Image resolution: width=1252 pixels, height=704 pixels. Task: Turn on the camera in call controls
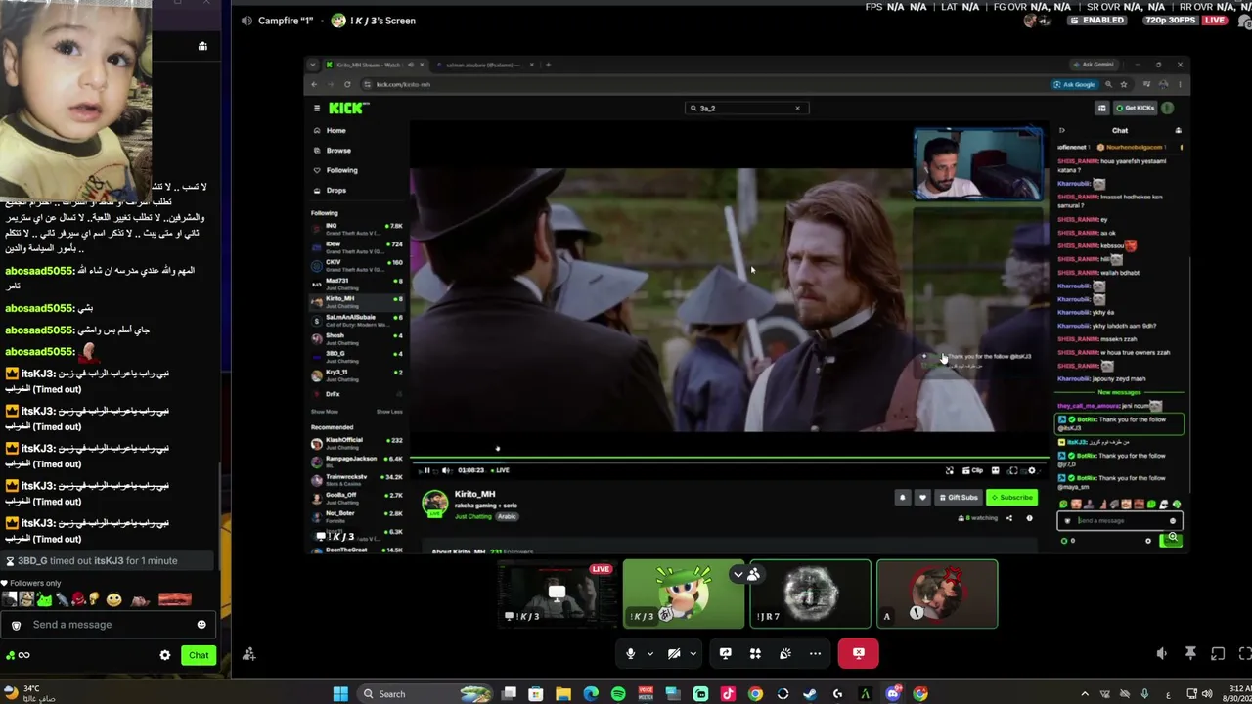click(x=674, y=653)
